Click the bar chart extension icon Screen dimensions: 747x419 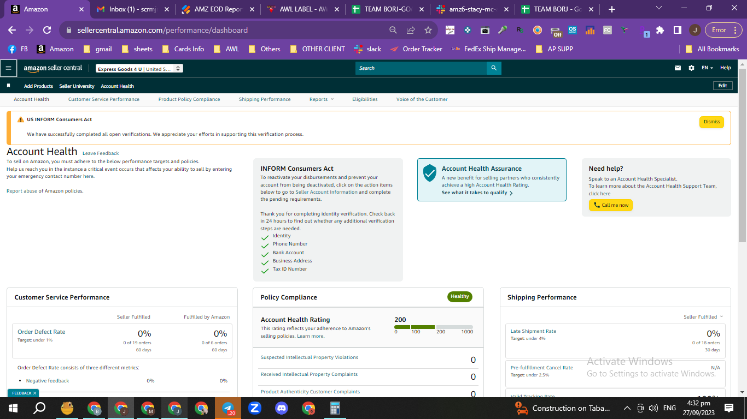(x=590, y=30)
